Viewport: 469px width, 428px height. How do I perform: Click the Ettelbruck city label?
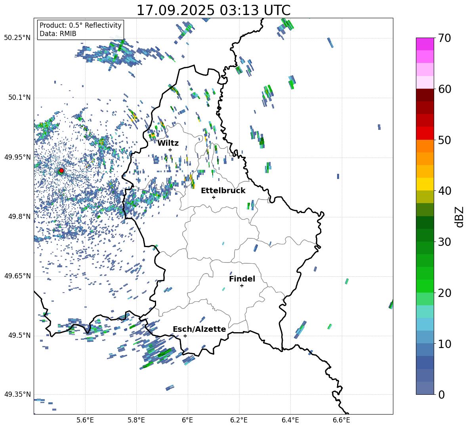[223, 190]
